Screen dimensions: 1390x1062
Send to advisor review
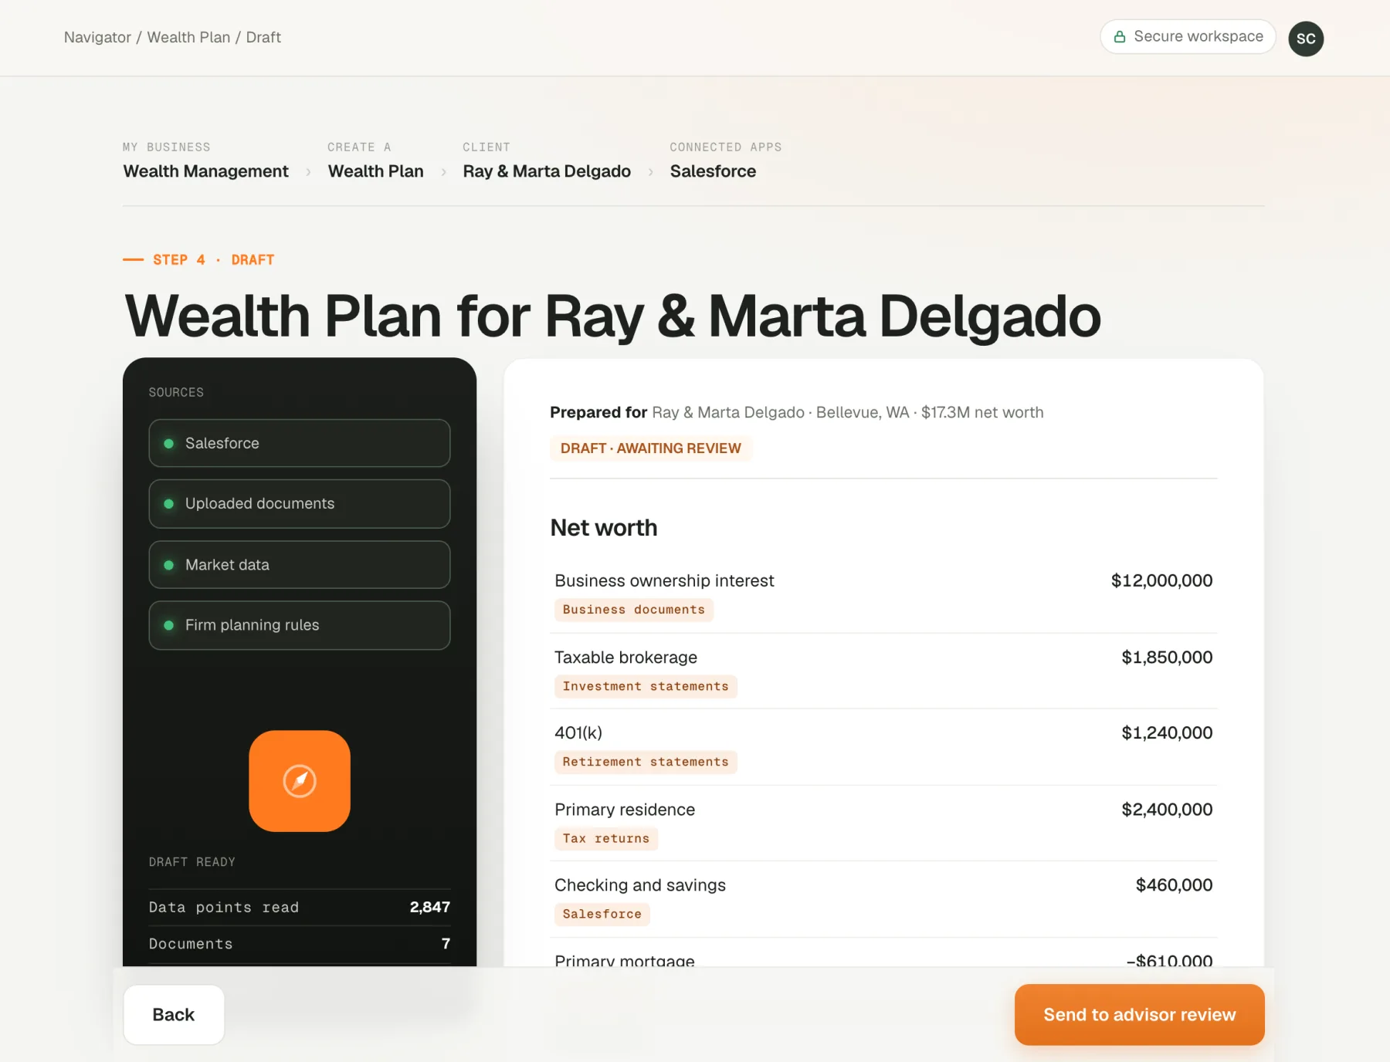click(1139, 1014)
